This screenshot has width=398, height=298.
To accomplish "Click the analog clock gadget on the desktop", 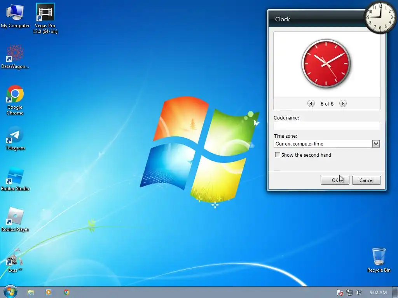I will (x=380, y=17).
